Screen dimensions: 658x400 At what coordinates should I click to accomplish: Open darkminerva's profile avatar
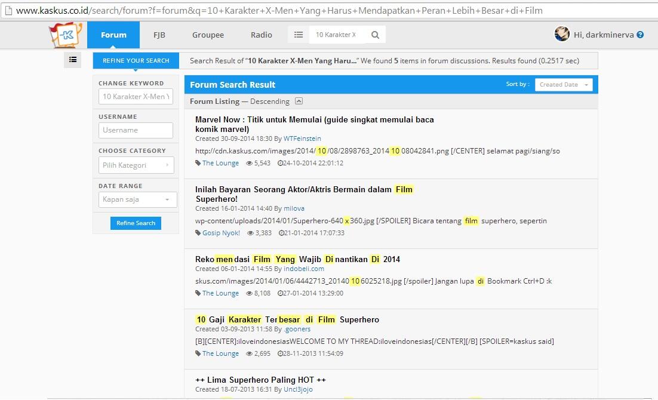tap(562, 33)
